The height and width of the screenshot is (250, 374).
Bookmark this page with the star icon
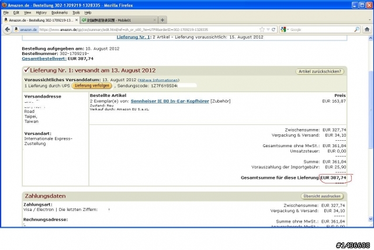pos(262,30)
